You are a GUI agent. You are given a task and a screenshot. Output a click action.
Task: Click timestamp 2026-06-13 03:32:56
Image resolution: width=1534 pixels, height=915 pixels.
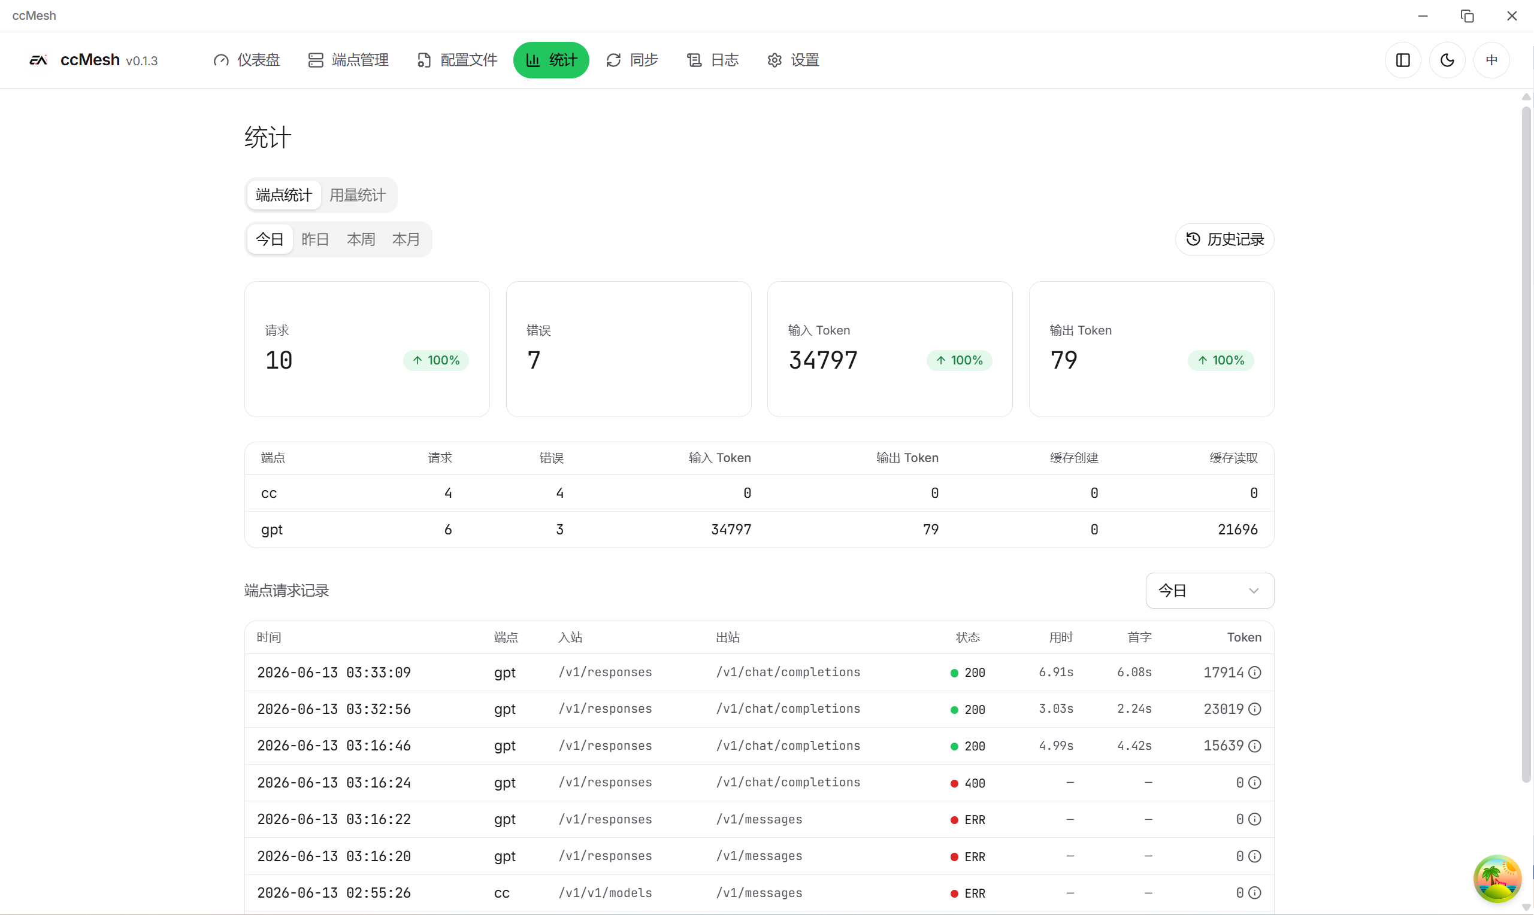coord(334,709)
